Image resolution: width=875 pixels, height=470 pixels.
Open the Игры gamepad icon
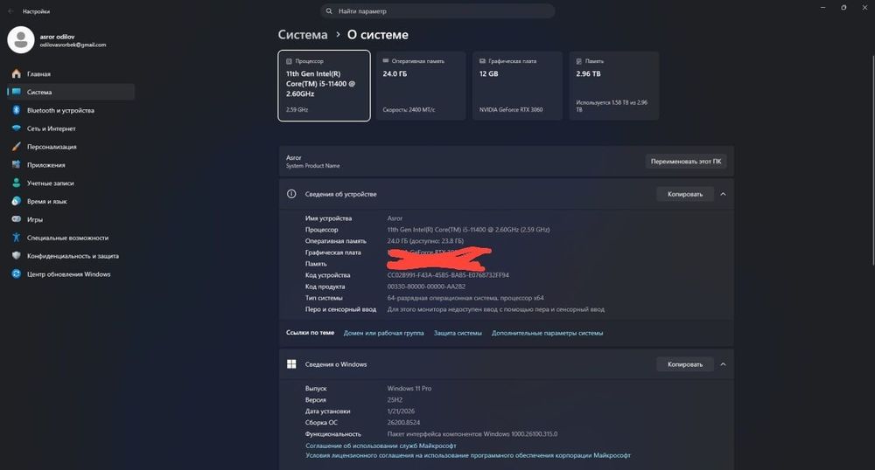[16, 219]
